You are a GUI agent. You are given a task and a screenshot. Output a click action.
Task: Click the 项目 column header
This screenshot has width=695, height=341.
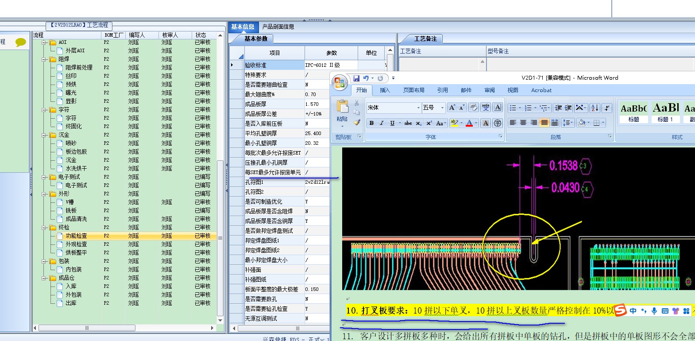click(x=274, y=53)
